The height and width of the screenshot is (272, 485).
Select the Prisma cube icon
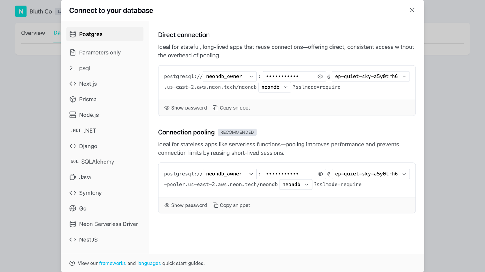[x=73, y=99]
